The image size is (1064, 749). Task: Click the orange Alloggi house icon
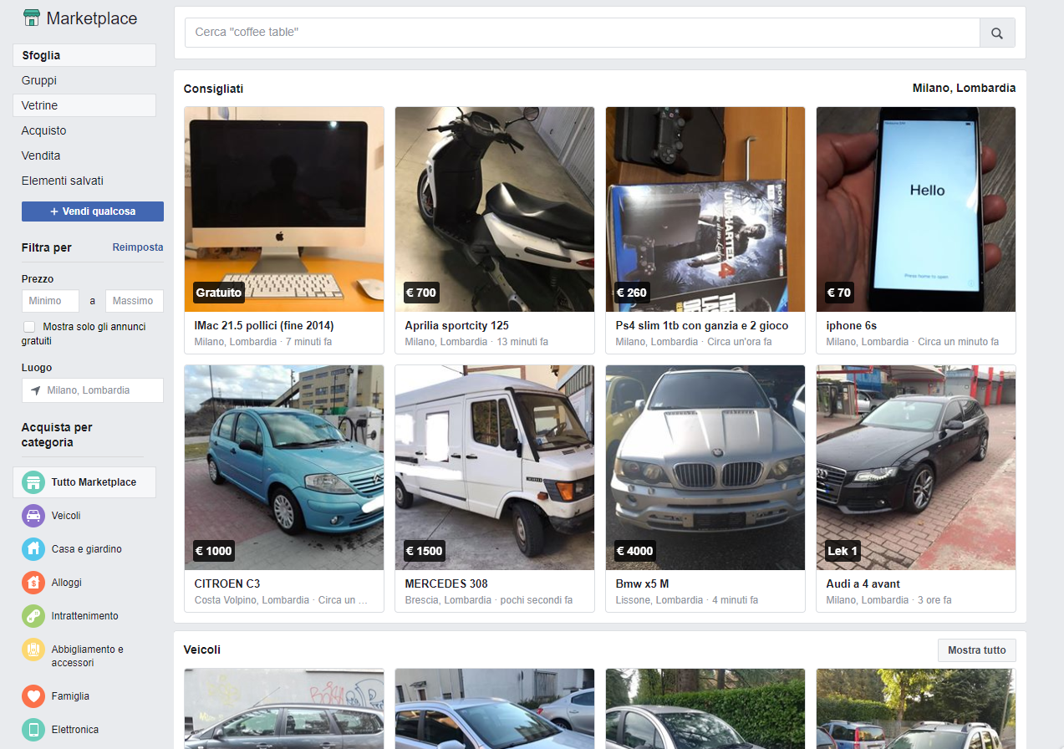pos(33,583)
